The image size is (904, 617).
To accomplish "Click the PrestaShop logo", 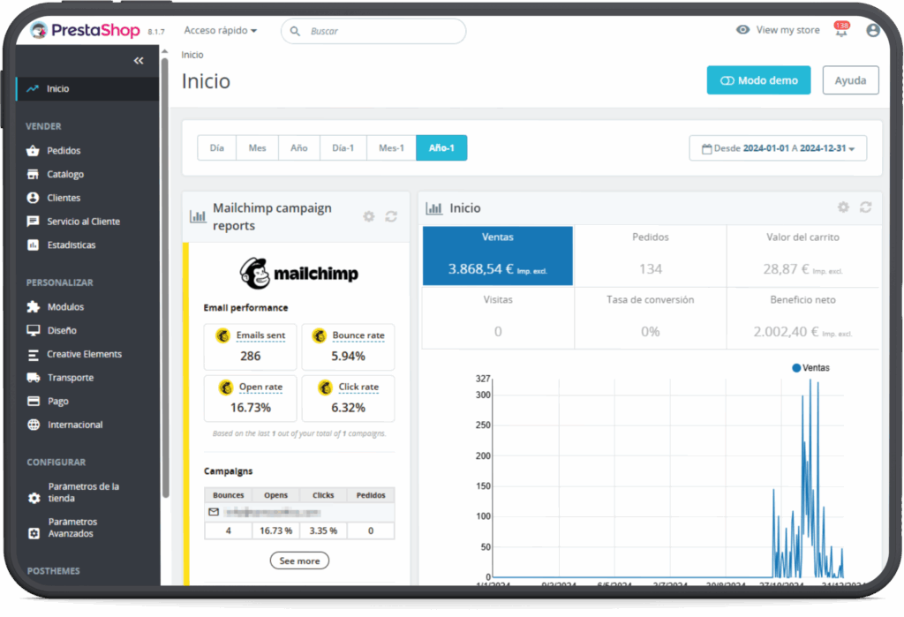I will tap(85, 31).
